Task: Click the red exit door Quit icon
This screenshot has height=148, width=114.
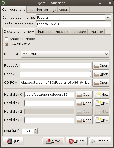Action: coord(9,141)
